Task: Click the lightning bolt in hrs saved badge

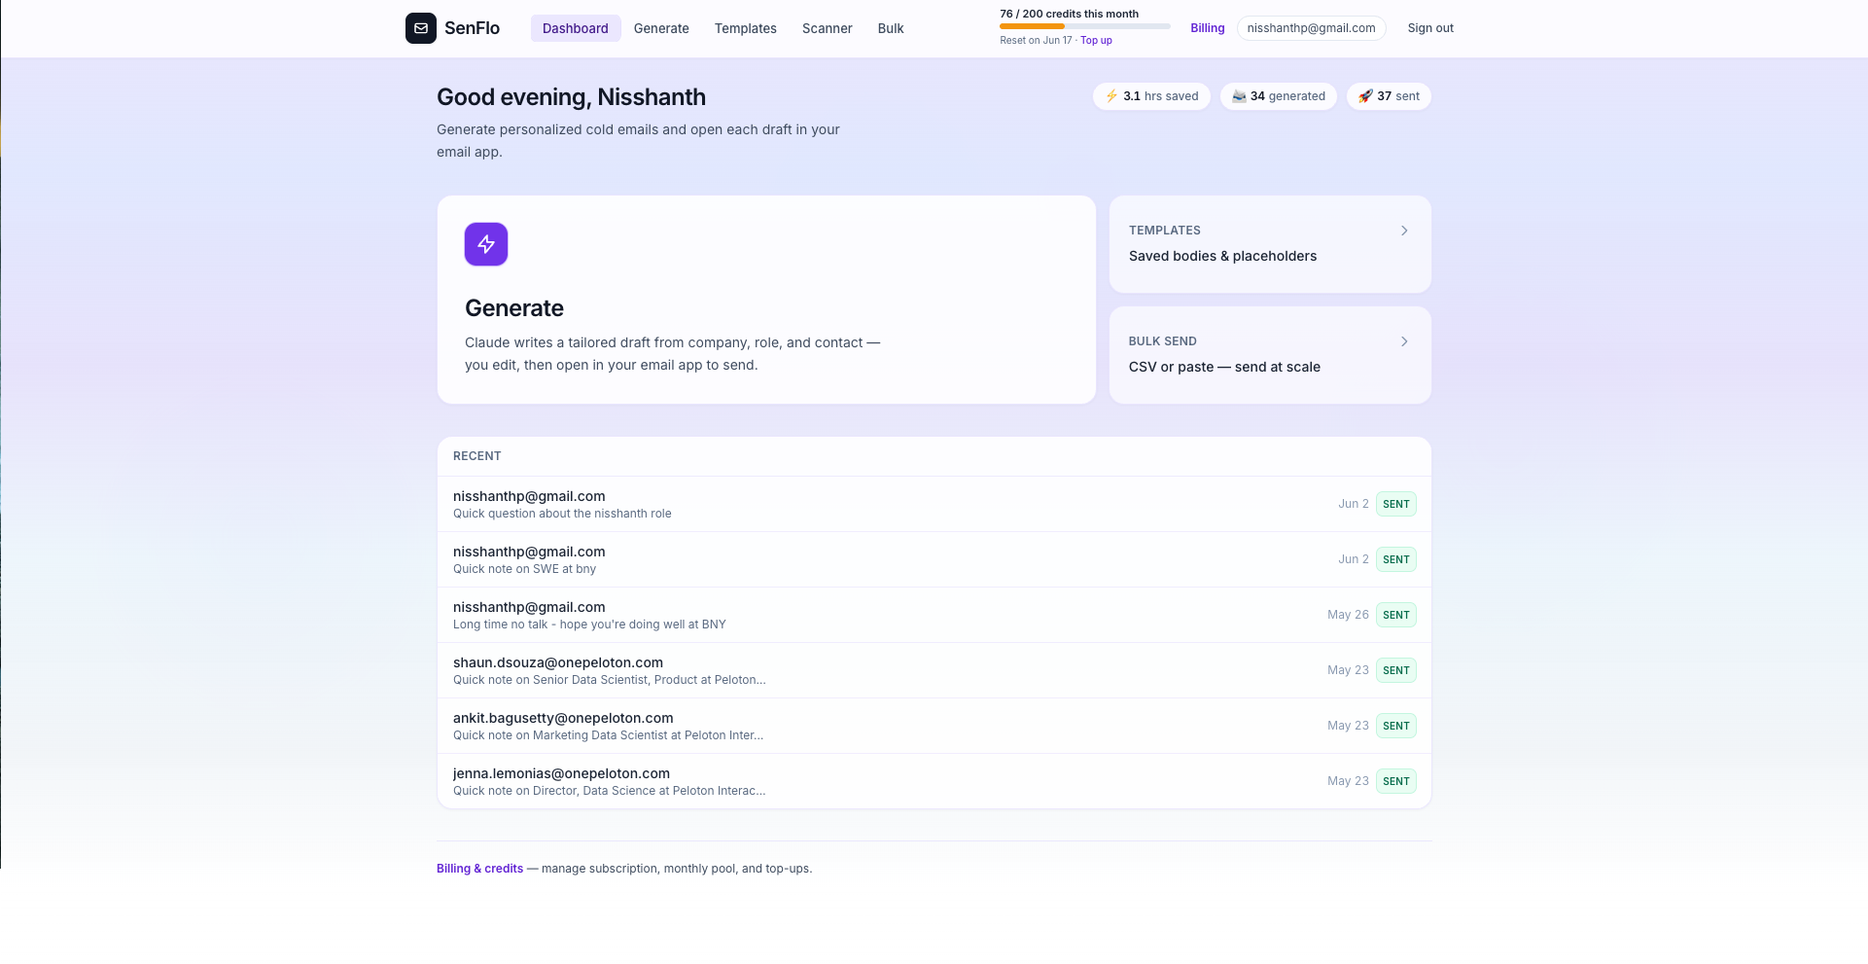Action: 1111,96
